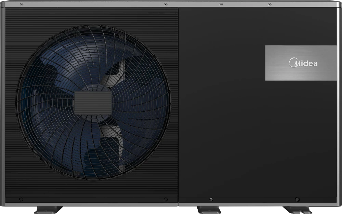Click the Midea circular M emblem
The height and width of the screenshot is (214, 342).
[x=293, y=63]
